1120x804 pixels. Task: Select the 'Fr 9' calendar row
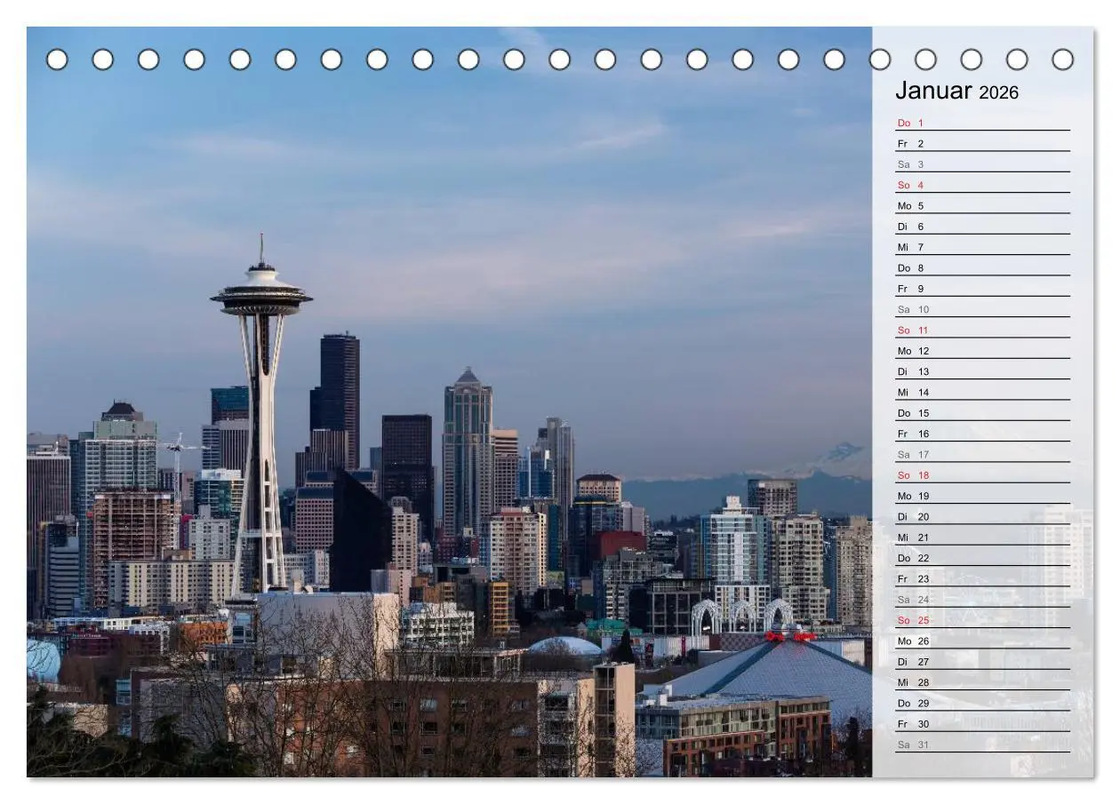[982, 289]
